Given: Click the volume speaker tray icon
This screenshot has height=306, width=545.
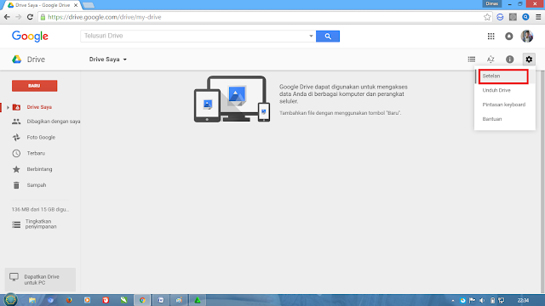Looking at the screenshot, I should (x=482, y=300).
